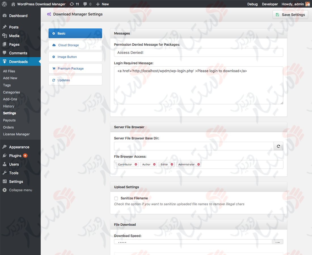The width and height of the screenshot is (312, 255).
Task: Remove the Contributor role from File Browser Access
Action: pos(136,164)
